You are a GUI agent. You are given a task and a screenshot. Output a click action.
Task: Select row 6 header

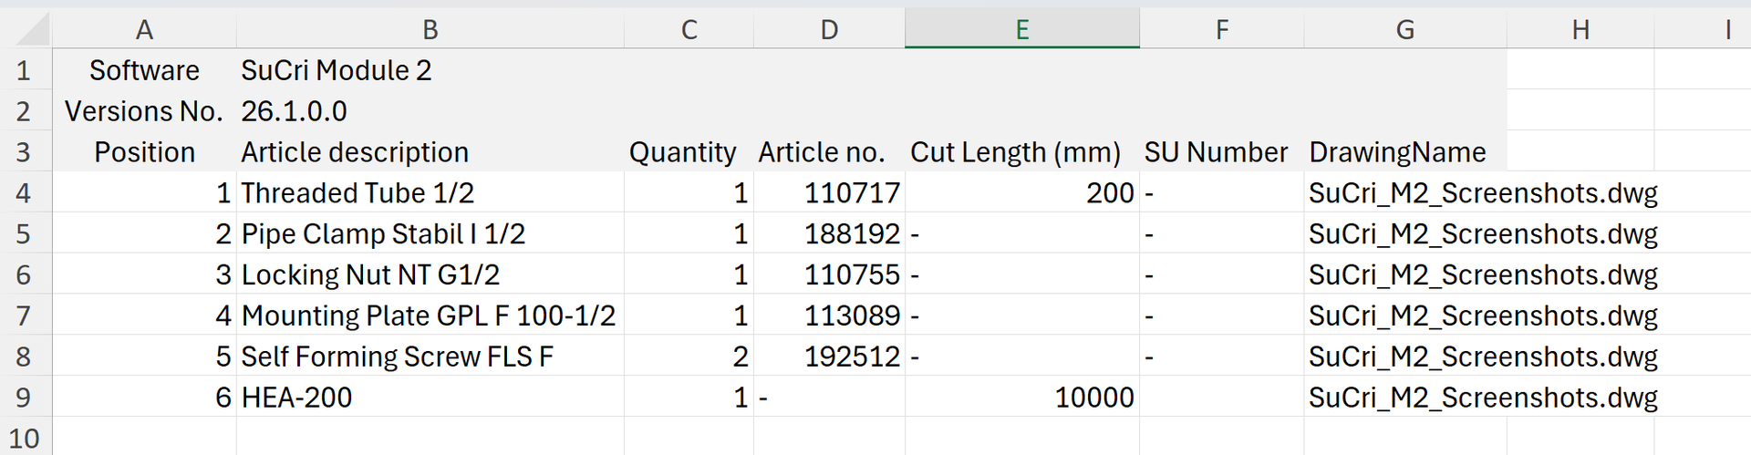pos(25,274)
